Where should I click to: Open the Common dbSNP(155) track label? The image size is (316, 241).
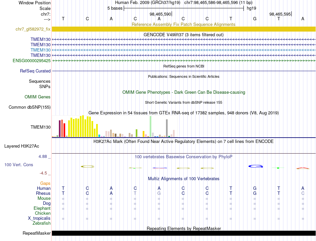pos(29,107)
